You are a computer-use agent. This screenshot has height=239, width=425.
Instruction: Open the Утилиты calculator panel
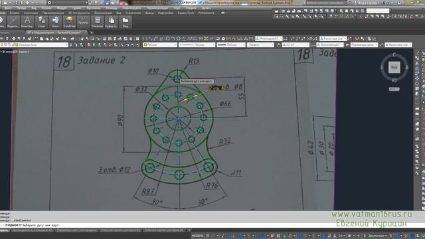click(98, 22)
